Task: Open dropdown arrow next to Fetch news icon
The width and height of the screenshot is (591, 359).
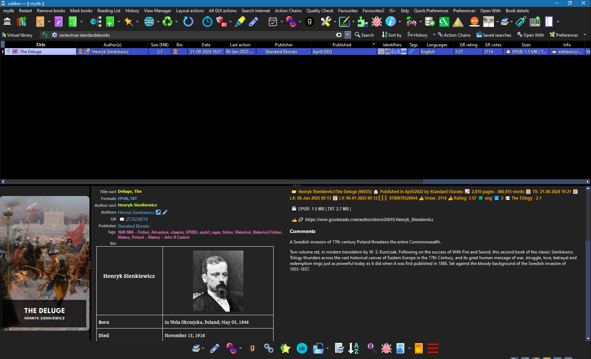Action: point(158,22)
